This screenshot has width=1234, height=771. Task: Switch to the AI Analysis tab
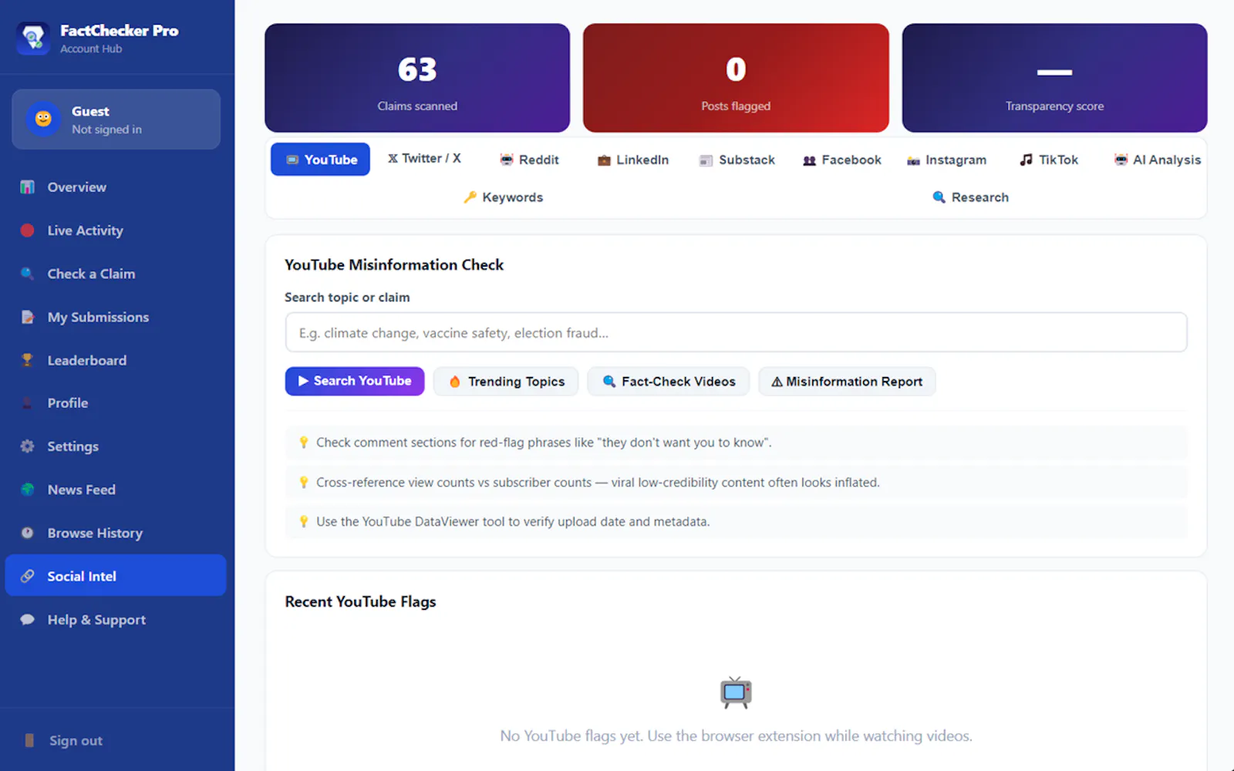point(1157,160)
